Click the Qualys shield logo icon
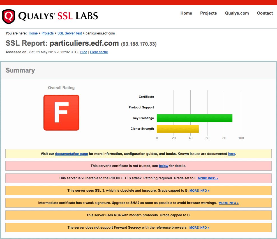The image size is (277, 239). pyautogui.click(x=8, y=17)
